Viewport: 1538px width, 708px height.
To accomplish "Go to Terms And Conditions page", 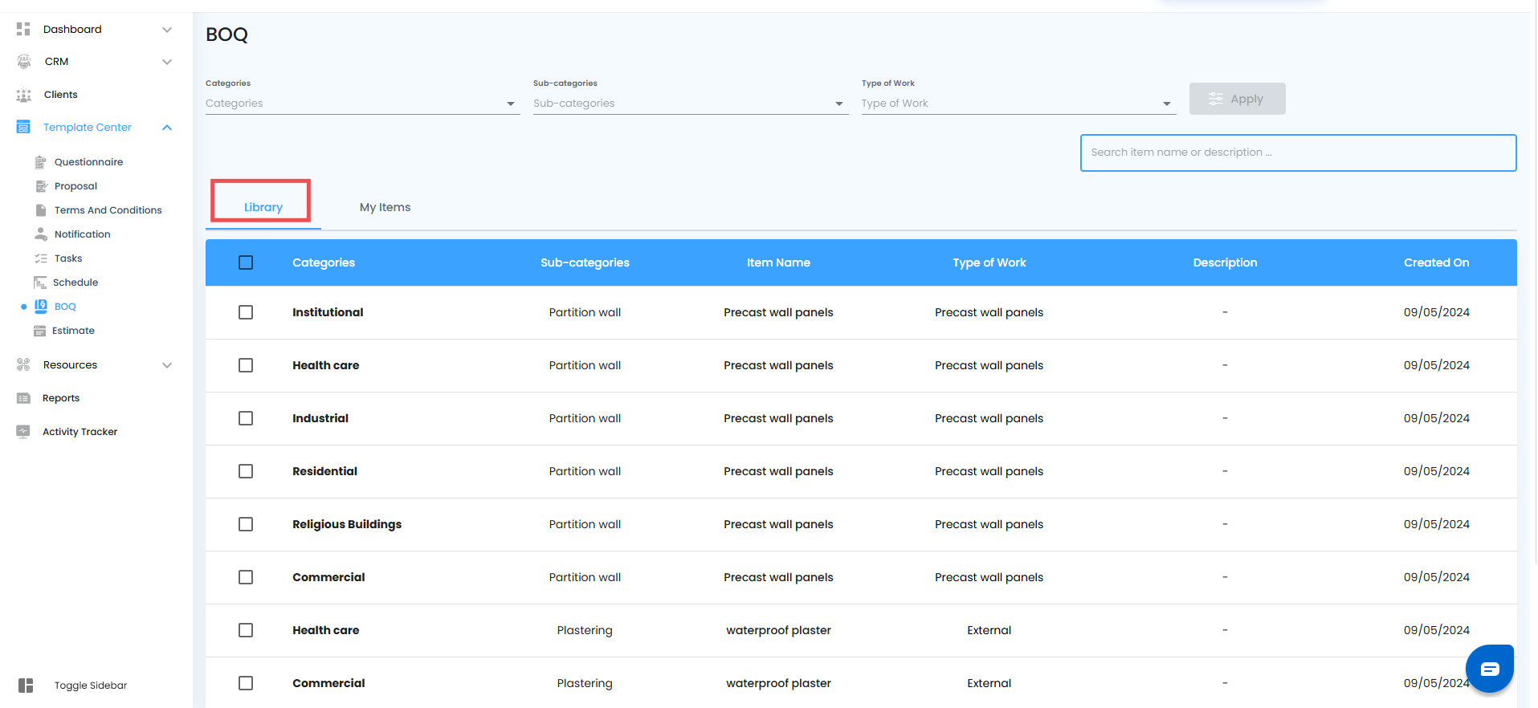I will [x=108, y=210].
